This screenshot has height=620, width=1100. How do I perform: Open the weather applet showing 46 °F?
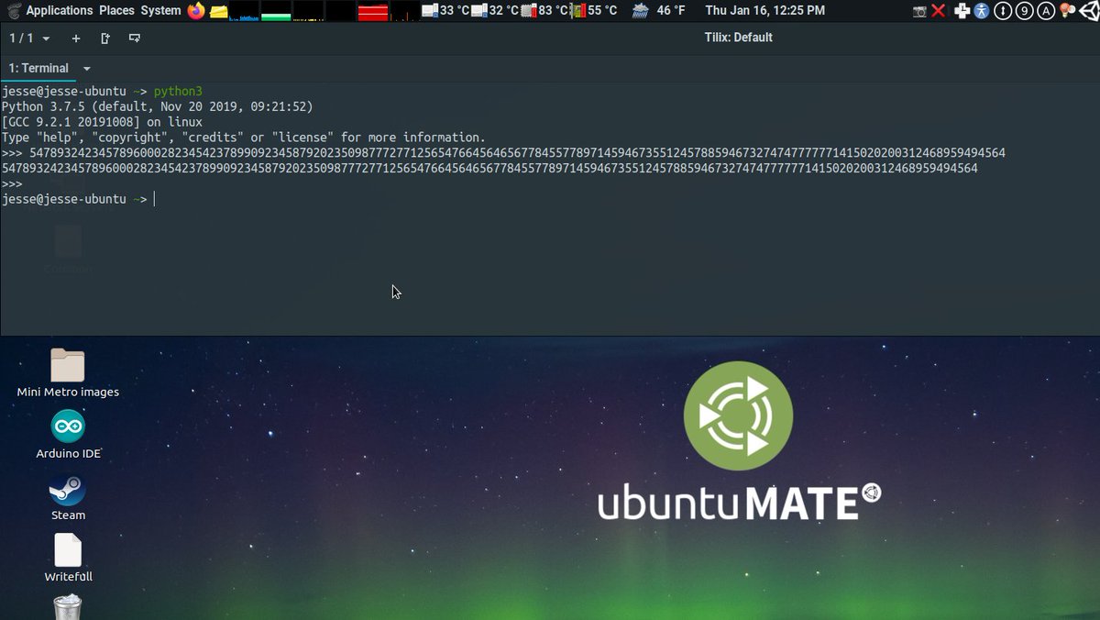[658, 11]
